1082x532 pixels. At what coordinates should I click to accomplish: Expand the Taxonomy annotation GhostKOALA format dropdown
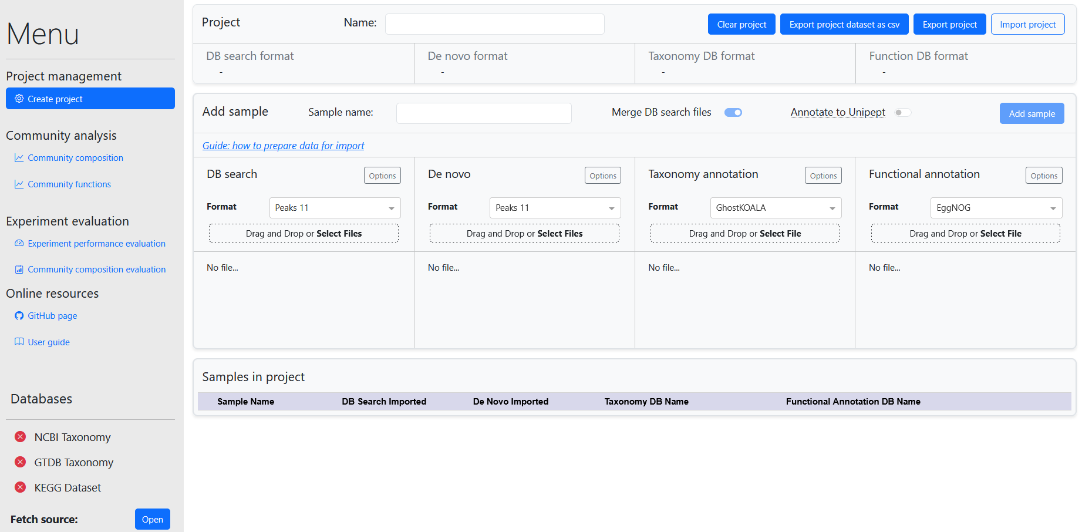click(x=775, y=208)
